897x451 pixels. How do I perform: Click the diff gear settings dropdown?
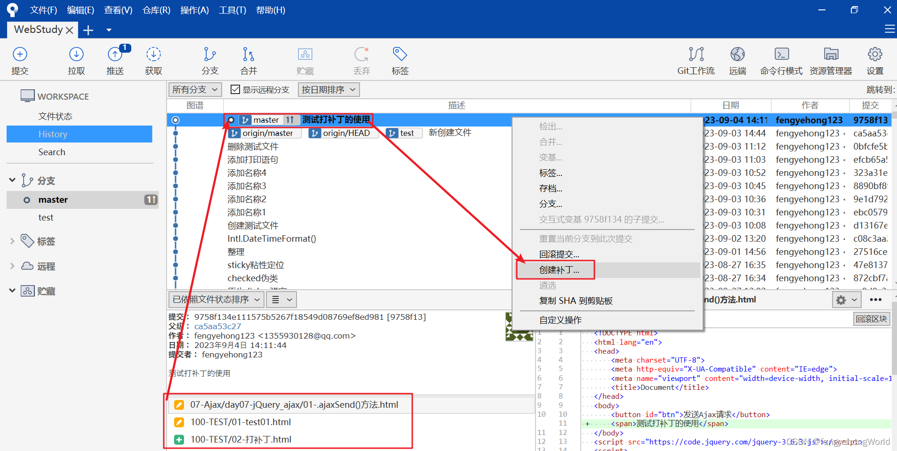click(847, 300)
